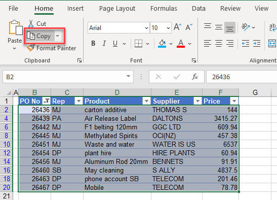
Task: Expand the orientation dropdown arrow
Action: point(253,27)
